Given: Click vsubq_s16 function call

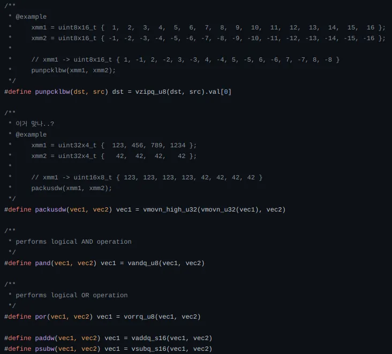Looking at the screenshot, I should [x=149, y=349].
